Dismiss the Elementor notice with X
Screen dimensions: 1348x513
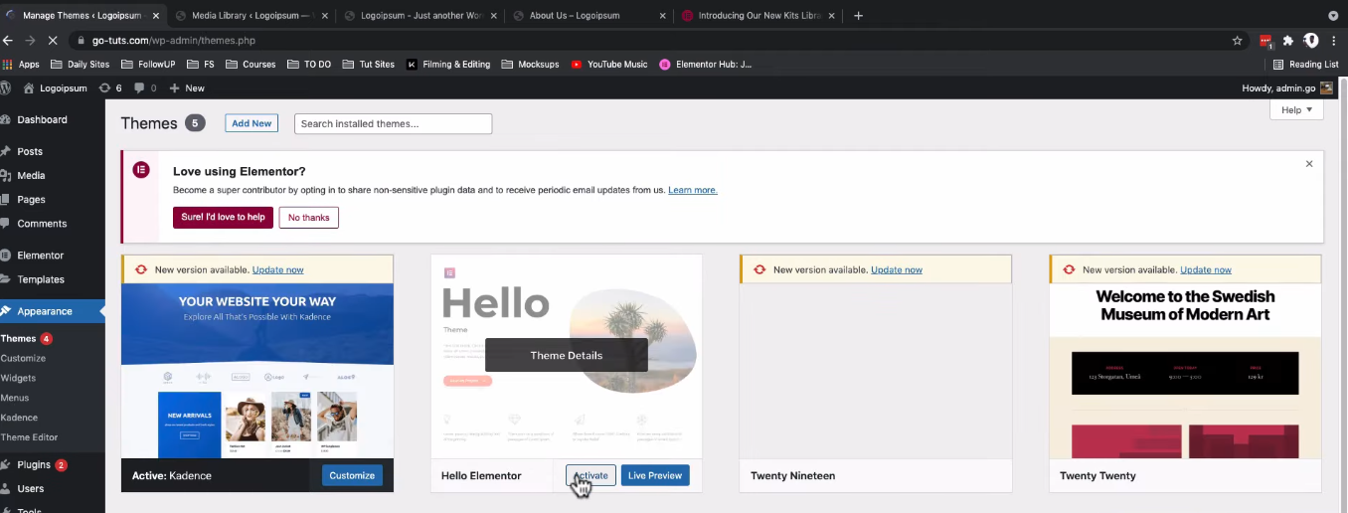1309,164
